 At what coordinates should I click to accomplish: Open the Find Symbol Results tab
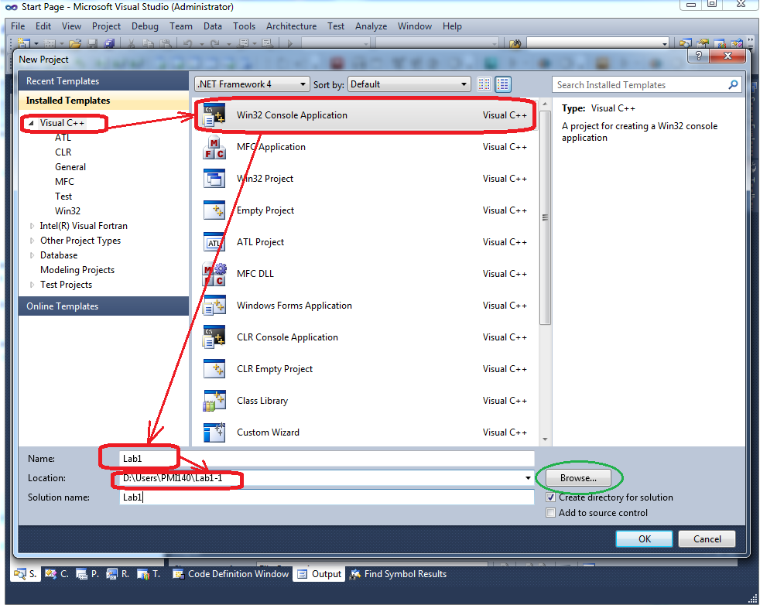pos(399,574)
